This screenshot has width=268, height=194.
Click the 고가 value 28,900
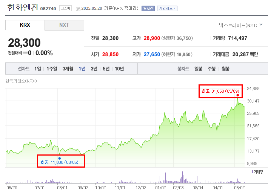pyautogui.click(x=152, y=38)
